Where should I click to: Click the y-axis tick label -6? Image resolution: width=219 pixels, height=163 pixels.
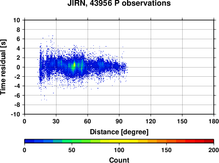[x=17, y=95]
